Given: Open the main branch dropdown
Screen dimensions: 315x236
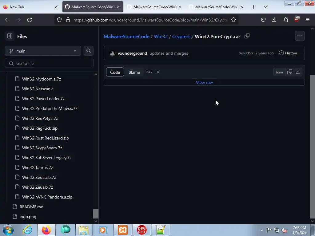Looking at the screenshot, I should click(x=43, y=51).
